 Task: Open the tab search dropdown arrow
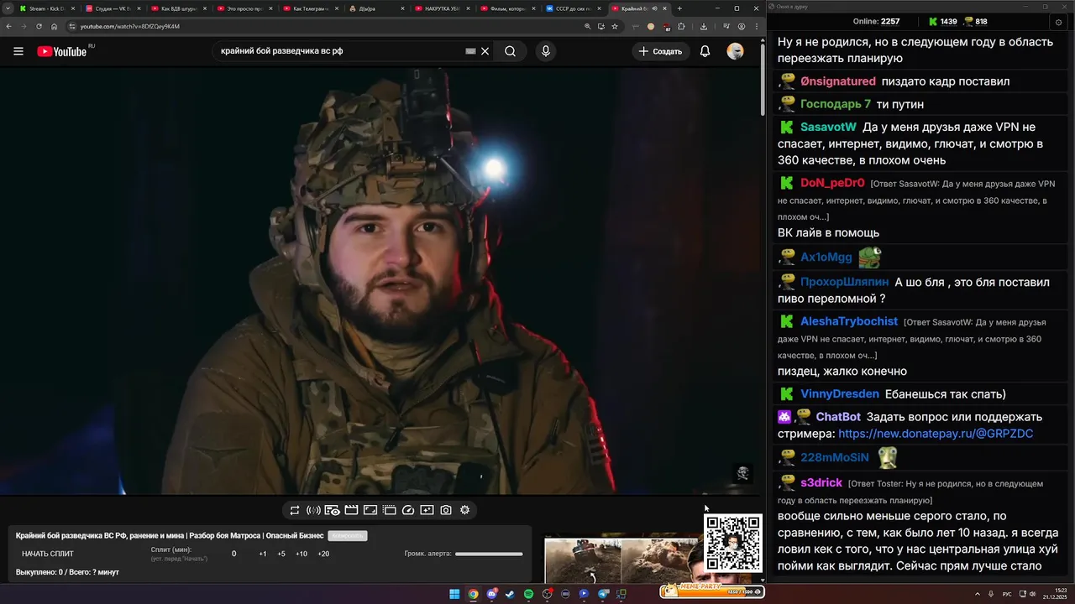[x=8, y=8]
